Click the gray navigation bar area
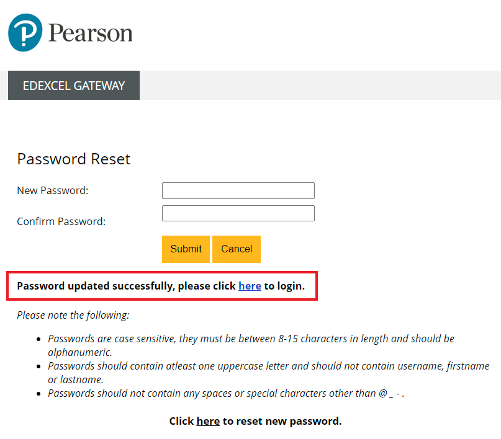Viewport: 501px width, 439px height. point(310,85)
